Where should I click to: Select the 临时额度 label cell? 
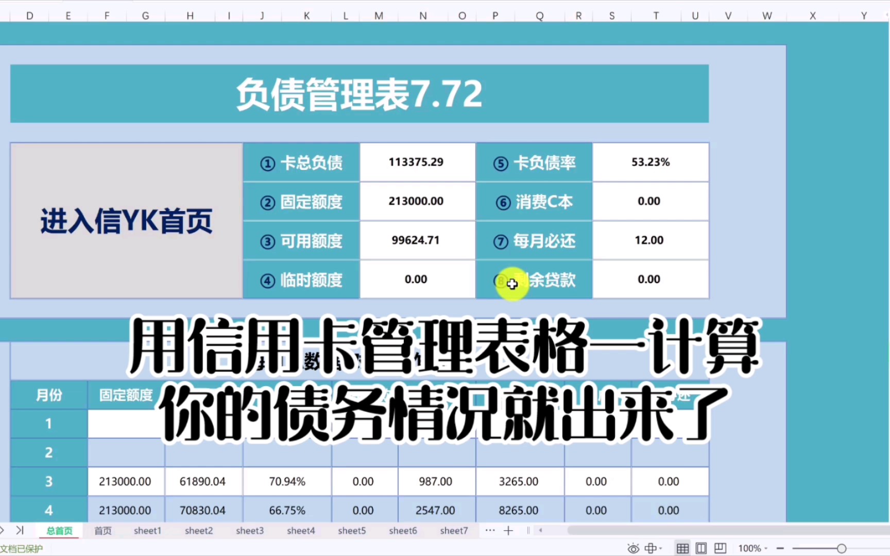[x=301, y=280]
